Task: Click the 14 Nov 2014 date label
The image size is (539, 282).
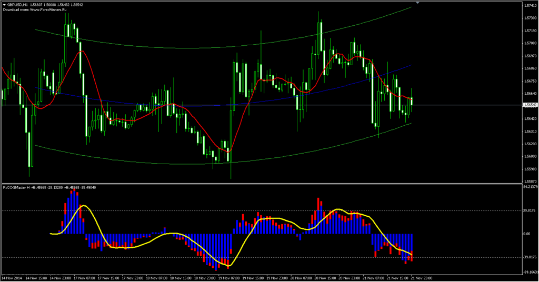Action: (12, 277)
